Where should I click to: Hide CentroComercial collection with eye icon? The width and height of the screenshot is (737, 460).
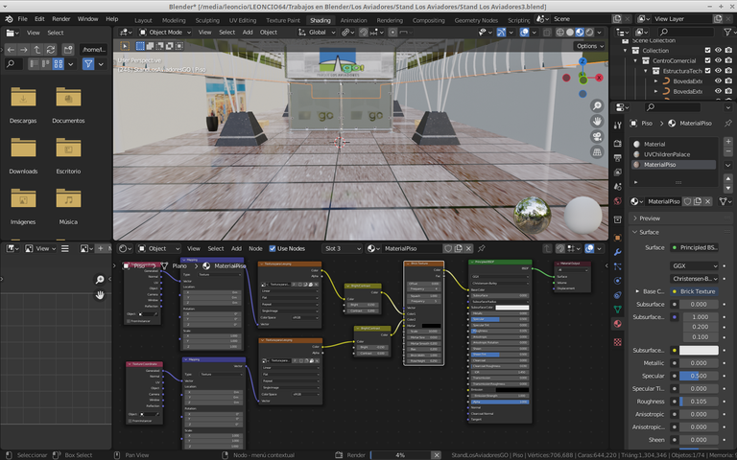(718, 60)
